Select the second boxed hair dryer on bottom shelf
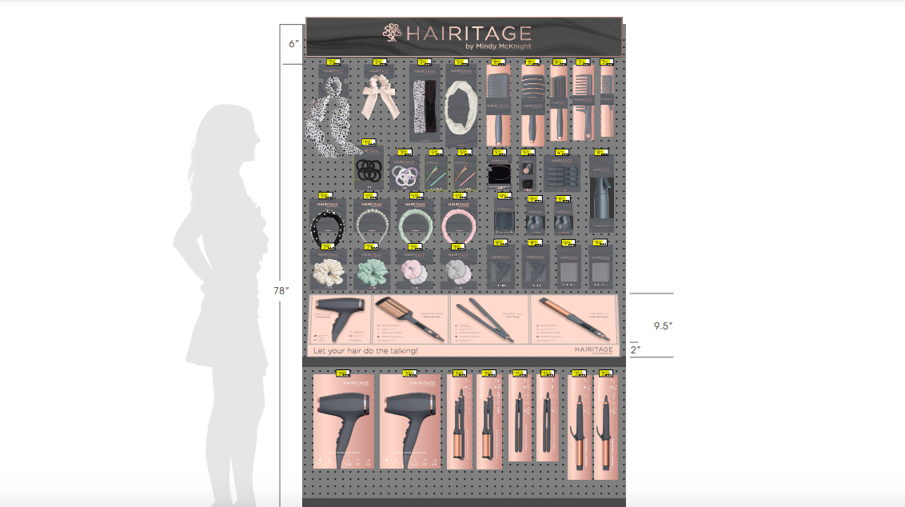 [x=410, y=421]
